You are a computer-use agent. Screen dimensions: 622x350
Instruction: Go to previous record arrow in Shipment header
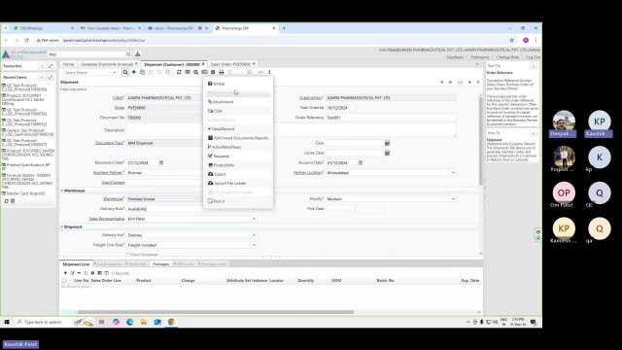tap(451, 82)
